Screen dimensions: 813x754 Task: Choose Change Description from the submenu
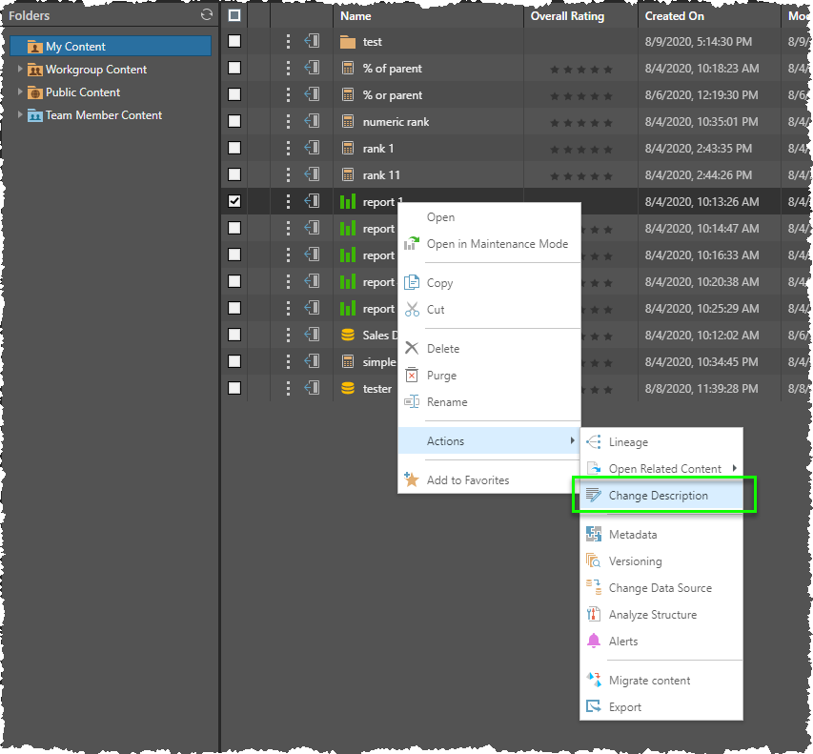658,496
